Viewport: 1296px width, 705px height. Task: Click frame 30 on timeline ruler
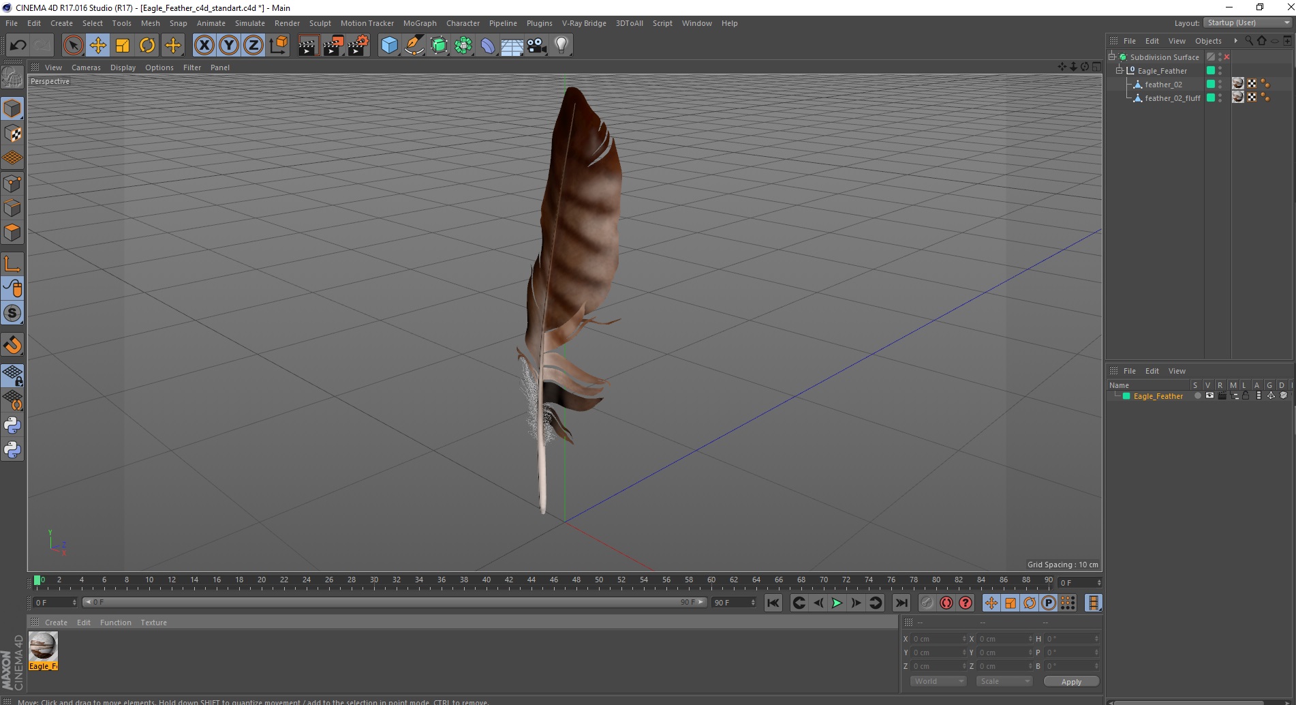tap(374, 581)
